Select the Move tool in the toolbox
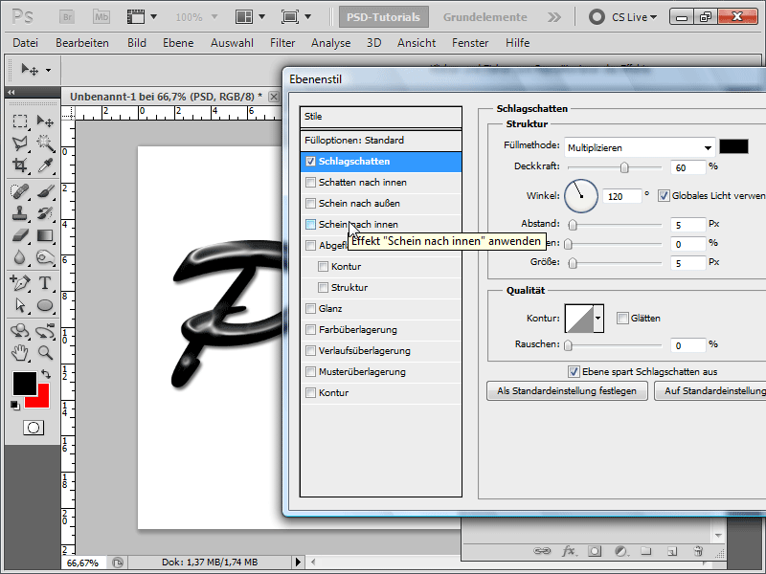Screen dimensions: 766x574 pyautogui.click(x=45, y=121)
